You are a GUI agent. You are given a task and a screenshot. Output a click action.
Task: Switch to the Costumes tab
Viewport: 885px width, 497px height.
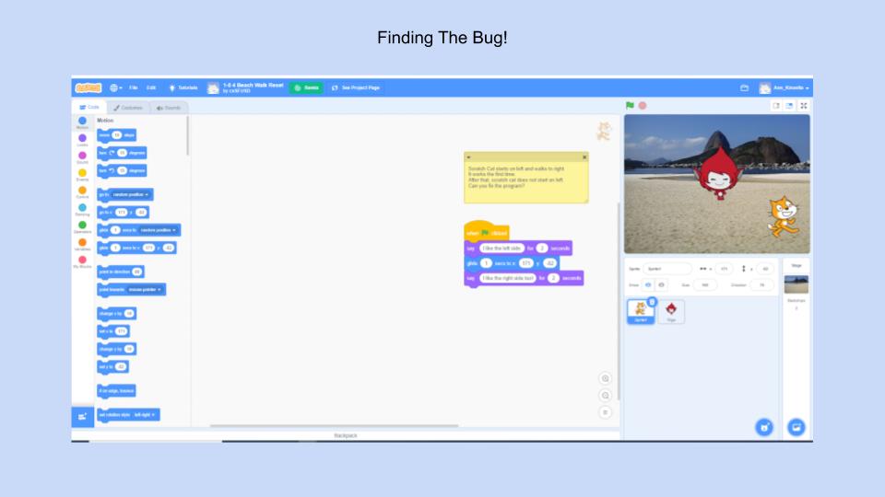point(128,108)
